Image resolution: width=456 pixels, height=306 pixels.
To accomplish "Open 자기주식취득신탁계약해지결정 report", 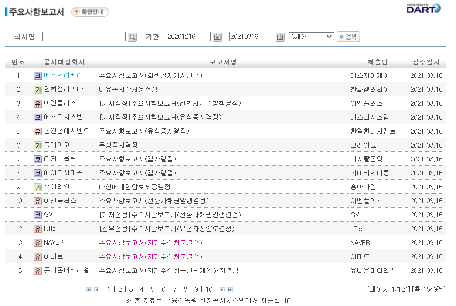I will pos(170,271).
